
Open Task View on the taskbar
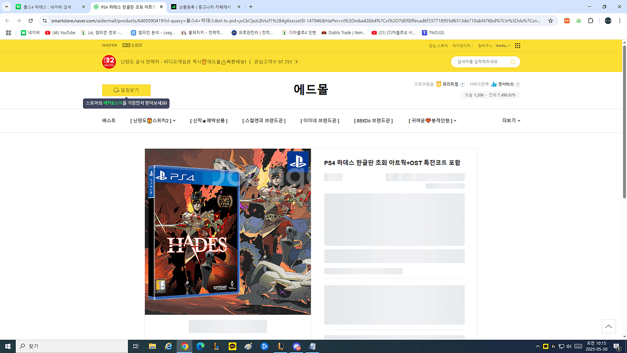pyautogui.click(x=135, y=346)
